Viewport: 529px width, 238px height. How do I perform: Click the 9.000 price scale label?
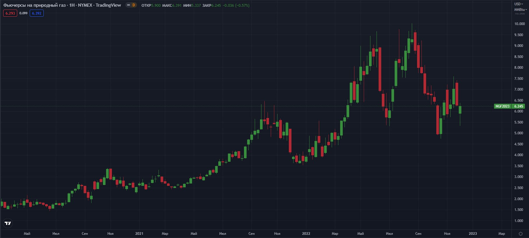519,46
